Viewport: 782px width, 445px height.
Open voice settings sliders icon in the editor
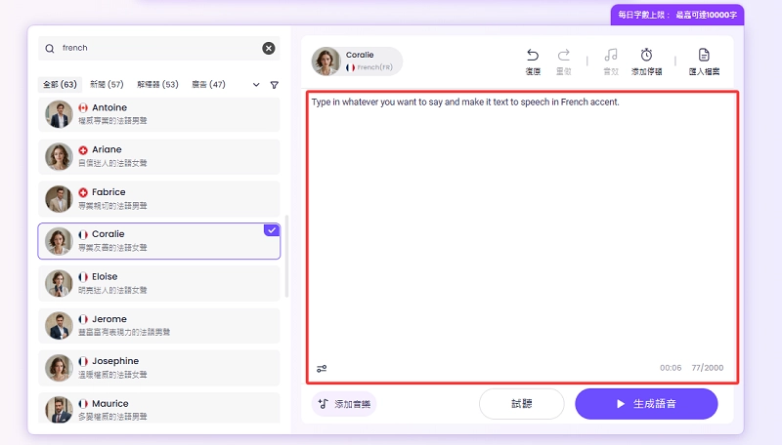point(322,368)
